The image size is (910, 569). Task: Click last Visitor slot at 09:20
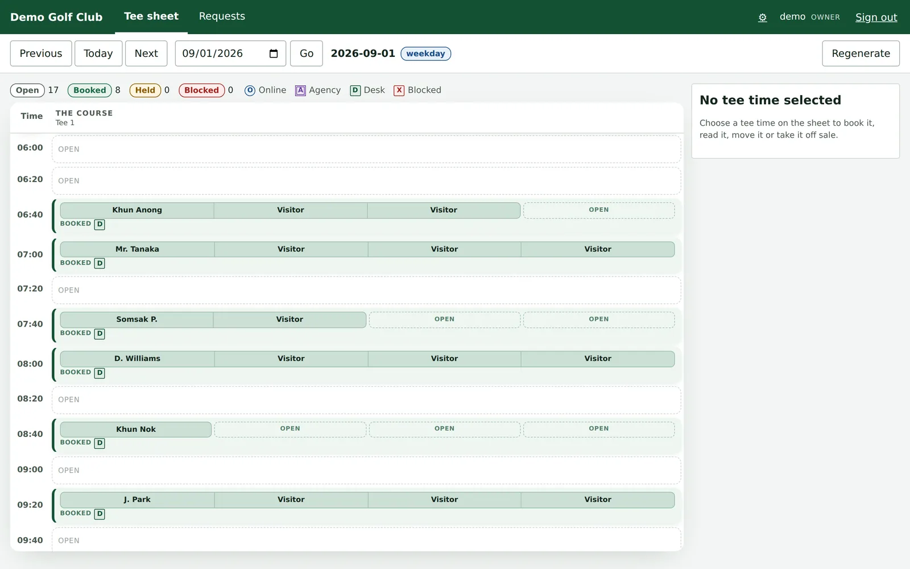pos(598,500)
